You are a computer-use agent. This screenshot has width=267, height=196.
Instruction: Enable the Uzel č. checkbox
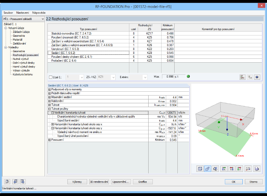click(x=51, y=77)
